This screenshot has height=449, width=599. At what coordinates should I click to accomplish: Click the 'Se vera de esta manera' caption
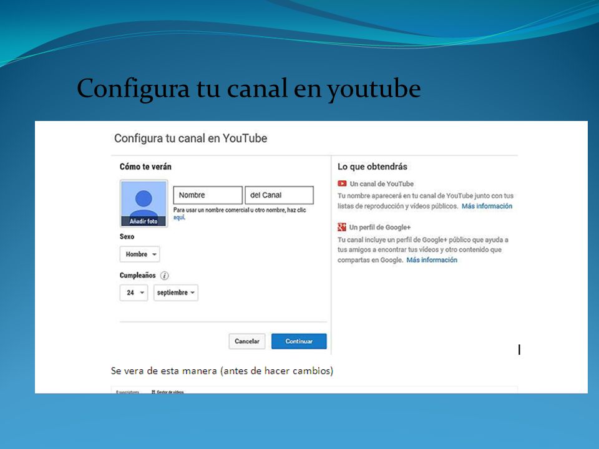pyautogui.click(x=222, y=370)
